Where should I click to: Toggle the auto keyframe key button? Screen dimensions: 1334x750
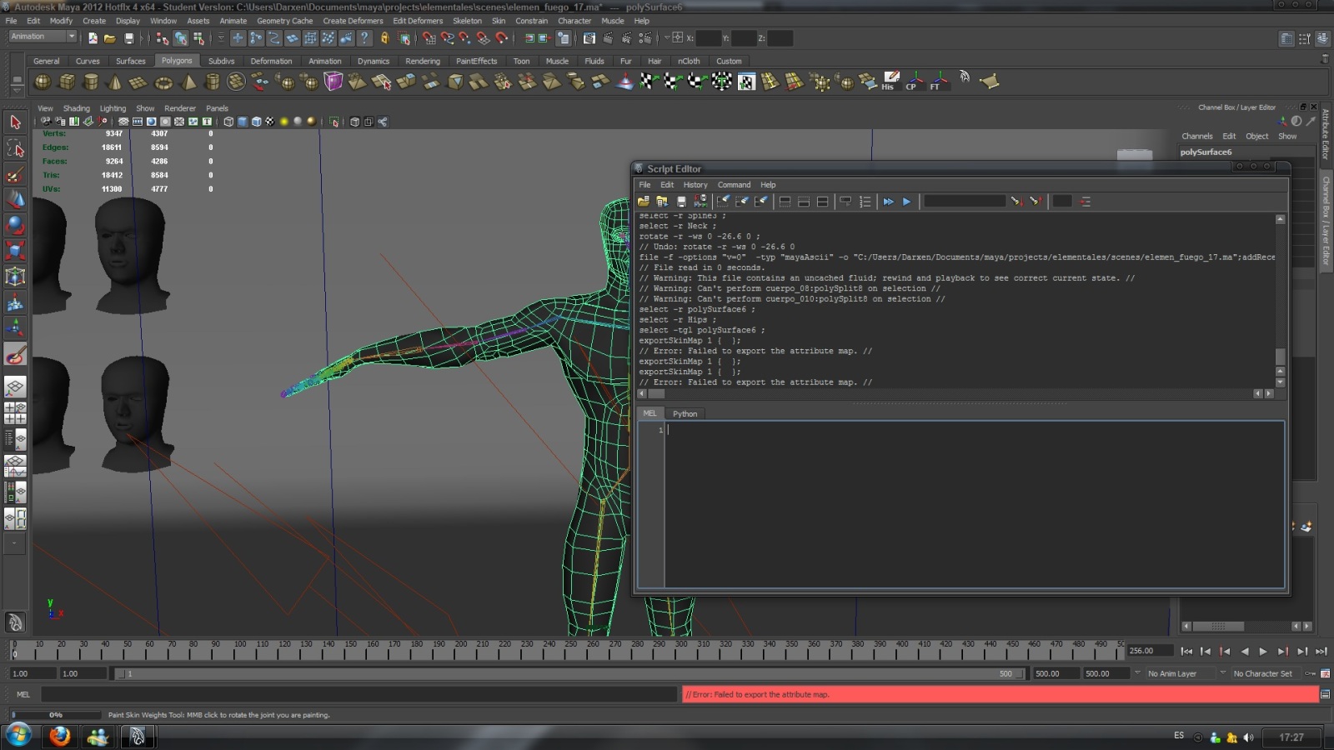coord(1310,673)
